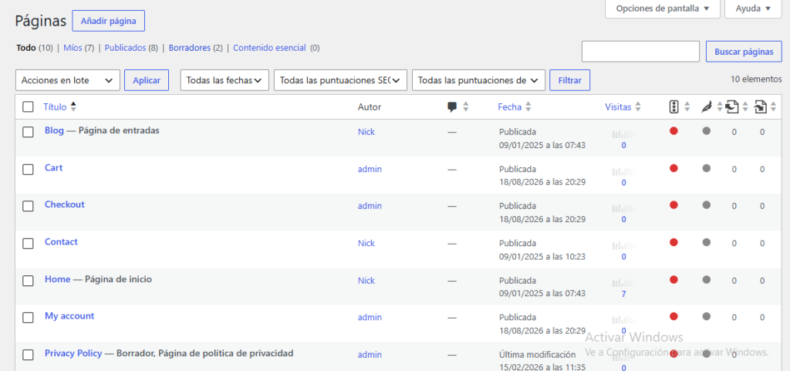Expand the Opciones de pantalla panel
Screen dimensions: 790x371
pyautogui.click(x=663, y=8)
